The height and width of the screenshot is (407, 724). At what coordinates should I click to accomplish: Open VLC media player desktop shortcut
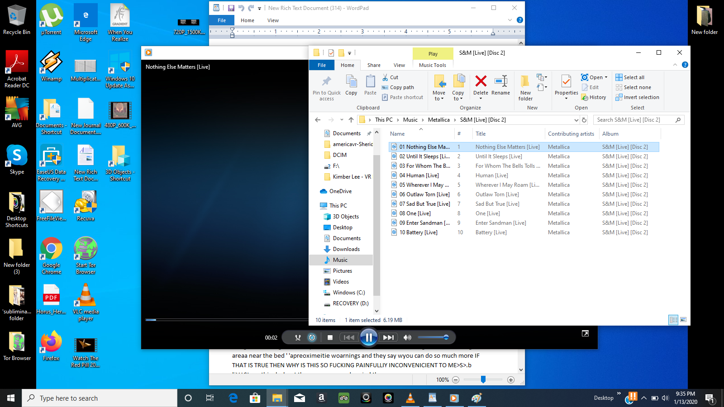(86, 302)
